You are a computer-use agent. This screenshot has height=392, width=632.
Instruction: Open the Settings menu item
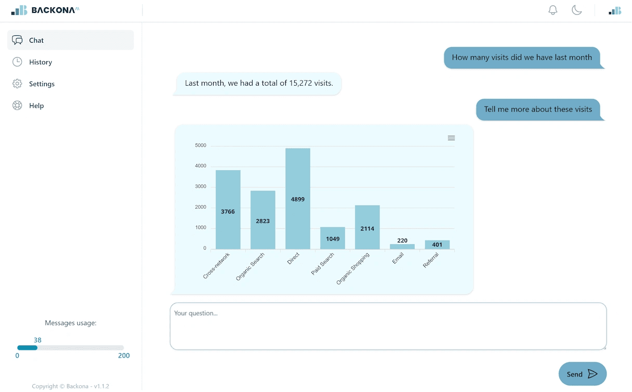tap(42, 84)
